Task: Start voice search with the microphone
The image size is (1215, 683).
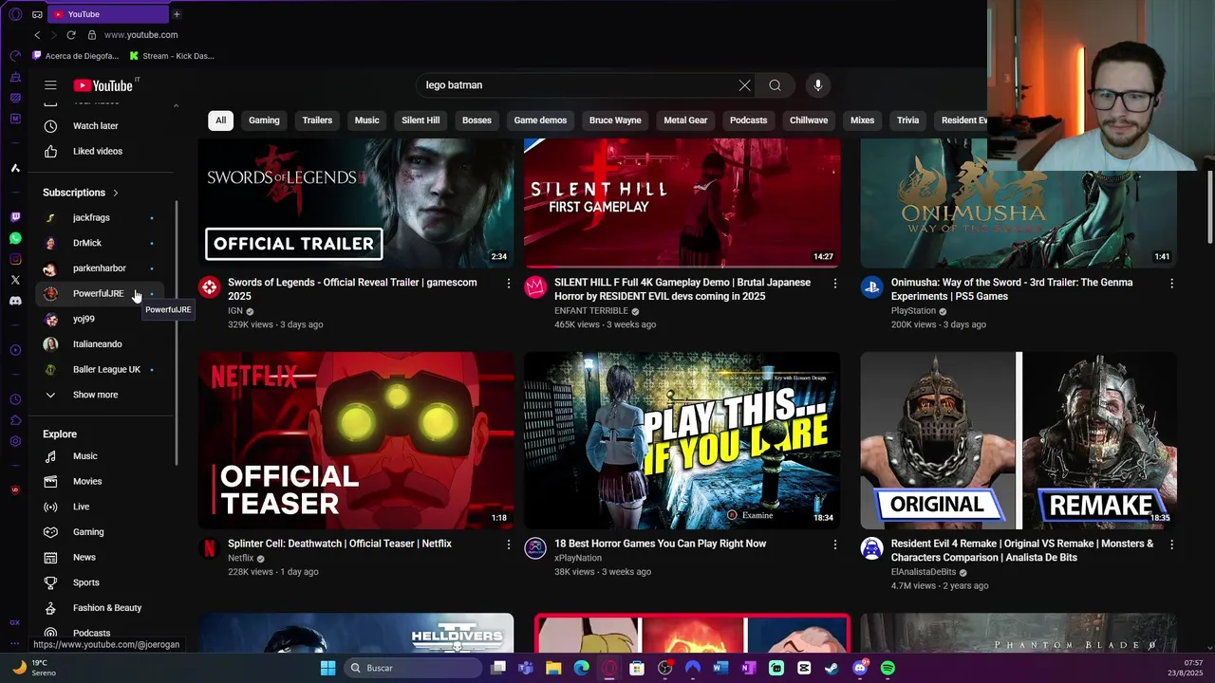Action: coord(817,85)
